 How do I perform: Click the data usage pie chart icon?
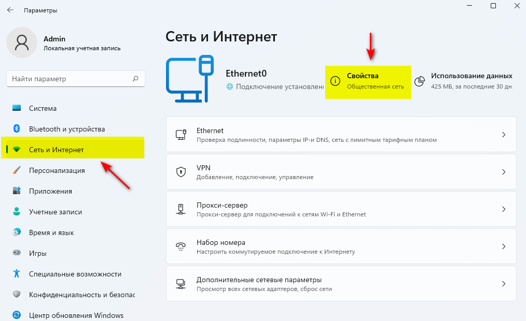coord(420,81)
